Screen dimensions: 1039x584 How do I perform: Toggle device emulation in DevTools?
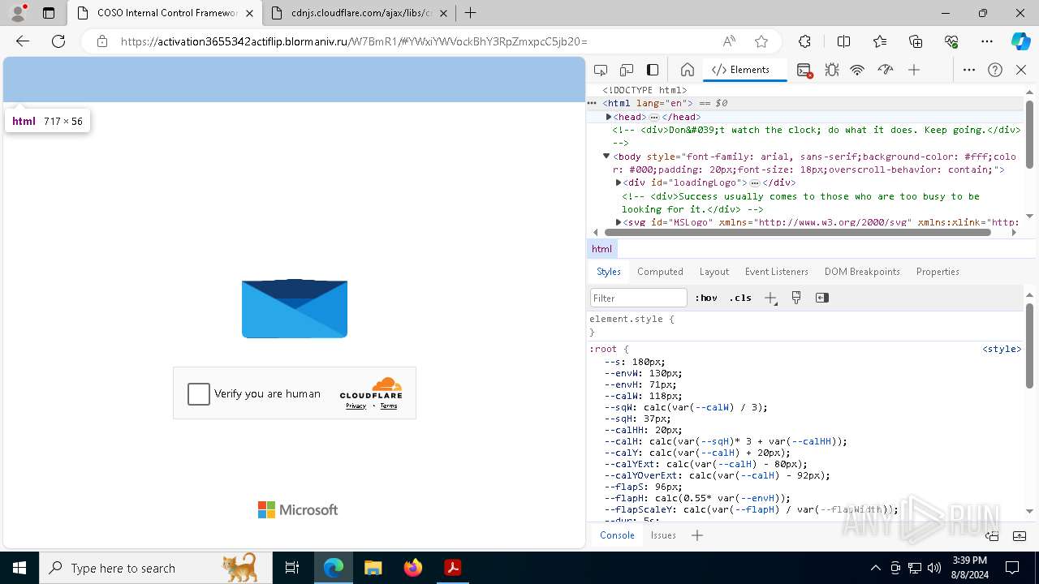point(627,70)
